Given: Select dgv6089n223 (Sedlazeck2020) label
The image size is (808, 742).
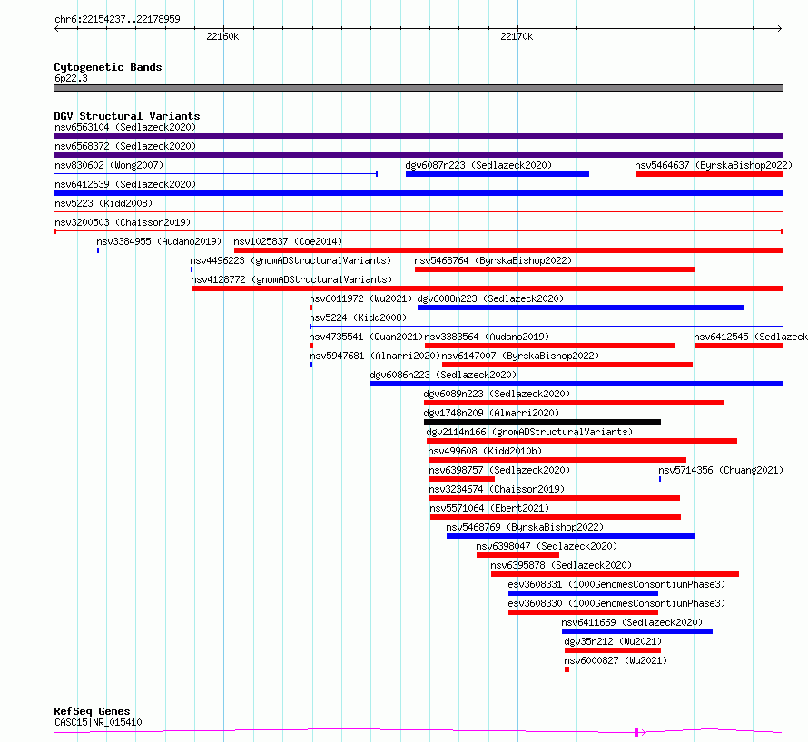Looking at the screenshot, I should [497, 394].
